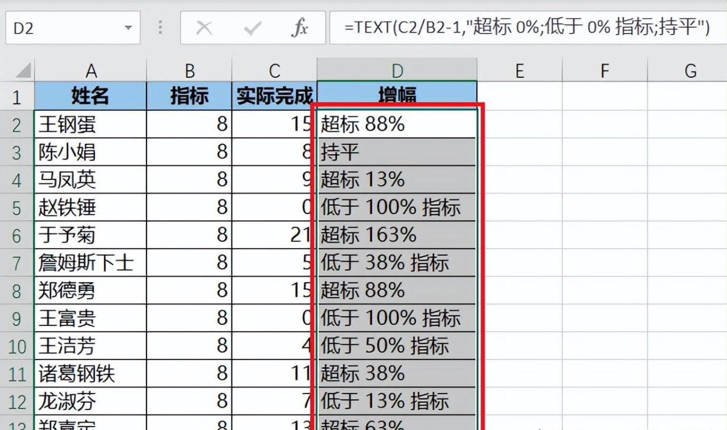Click empty cell F5
Image resolution: width=727 pixels, height=430 pixels.
coord(604,207)
